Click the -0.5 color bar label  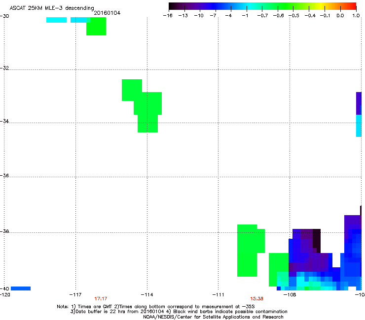(x=294, y=16)
